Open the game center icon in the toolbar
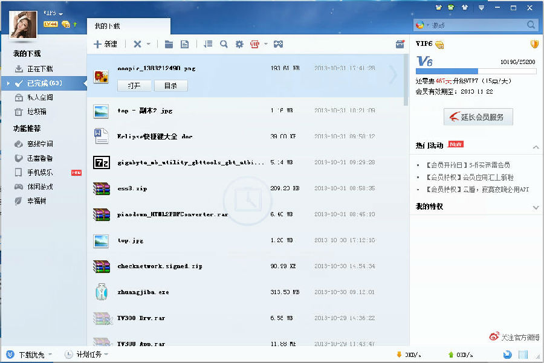This screenshot has width=544, height=363. [x=278, y=43]
